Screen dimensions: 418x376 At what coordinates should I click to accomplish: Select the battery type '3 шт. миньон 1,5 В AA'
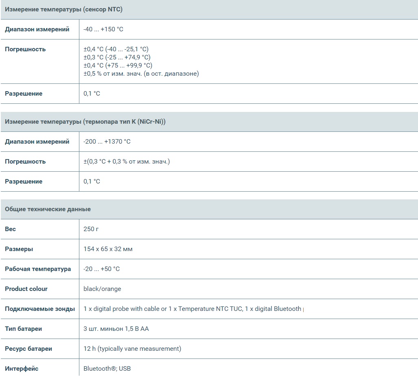click(116, 329)
